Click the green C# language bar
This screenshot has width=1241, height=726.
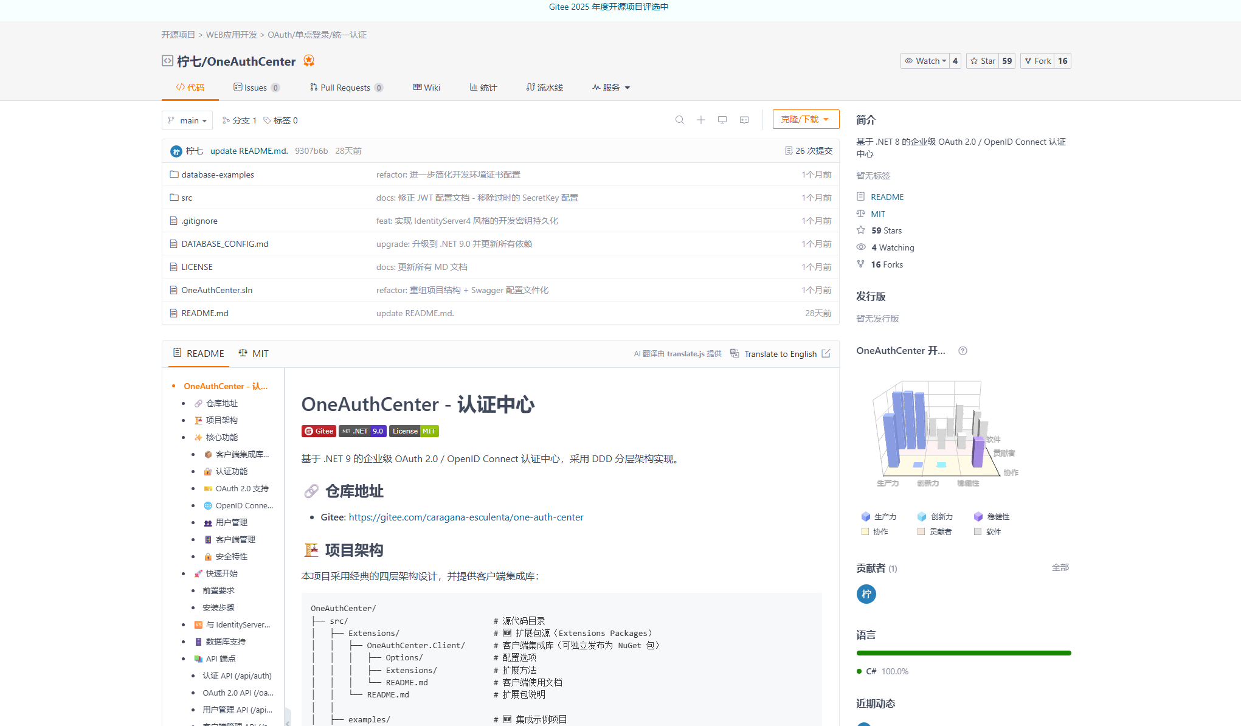coord(963,653)
